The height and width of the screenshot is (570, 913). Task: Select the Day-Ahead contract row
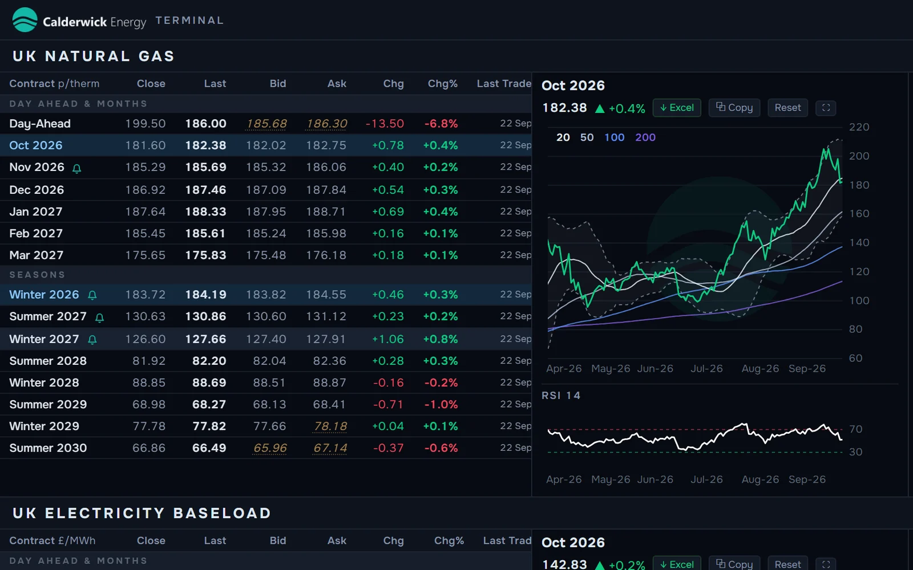pyautogui.click(x=266, y=124)
